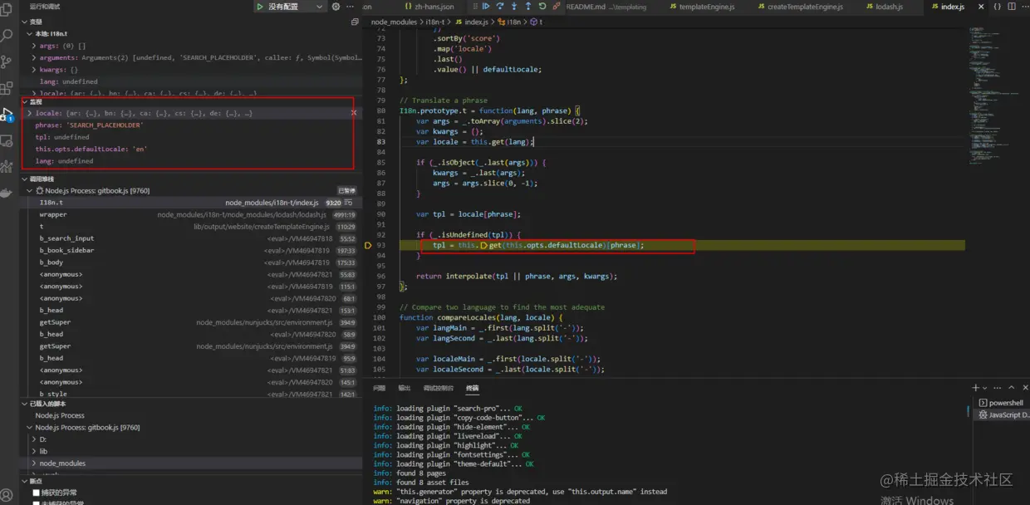Image resolution: width=1030 pixels, height=505 pixels.
Task: Open the createTemplateEngine.js tab
Action: (x=804, y=7)
